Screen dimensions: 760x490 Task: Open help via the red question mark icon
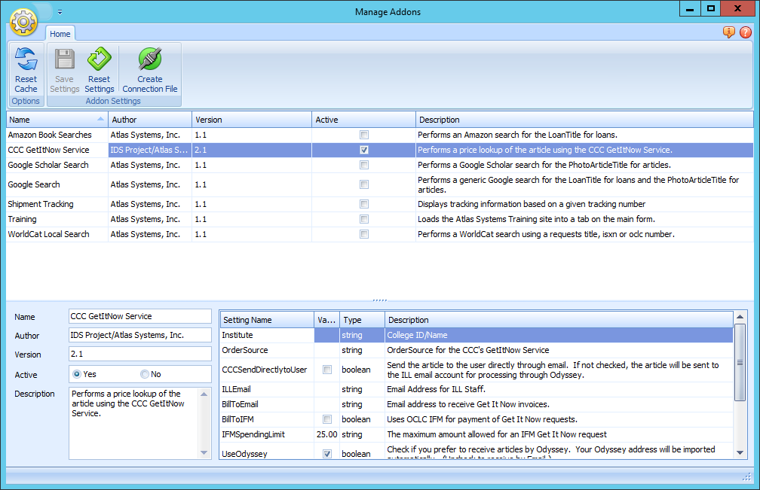pos(746,32)
